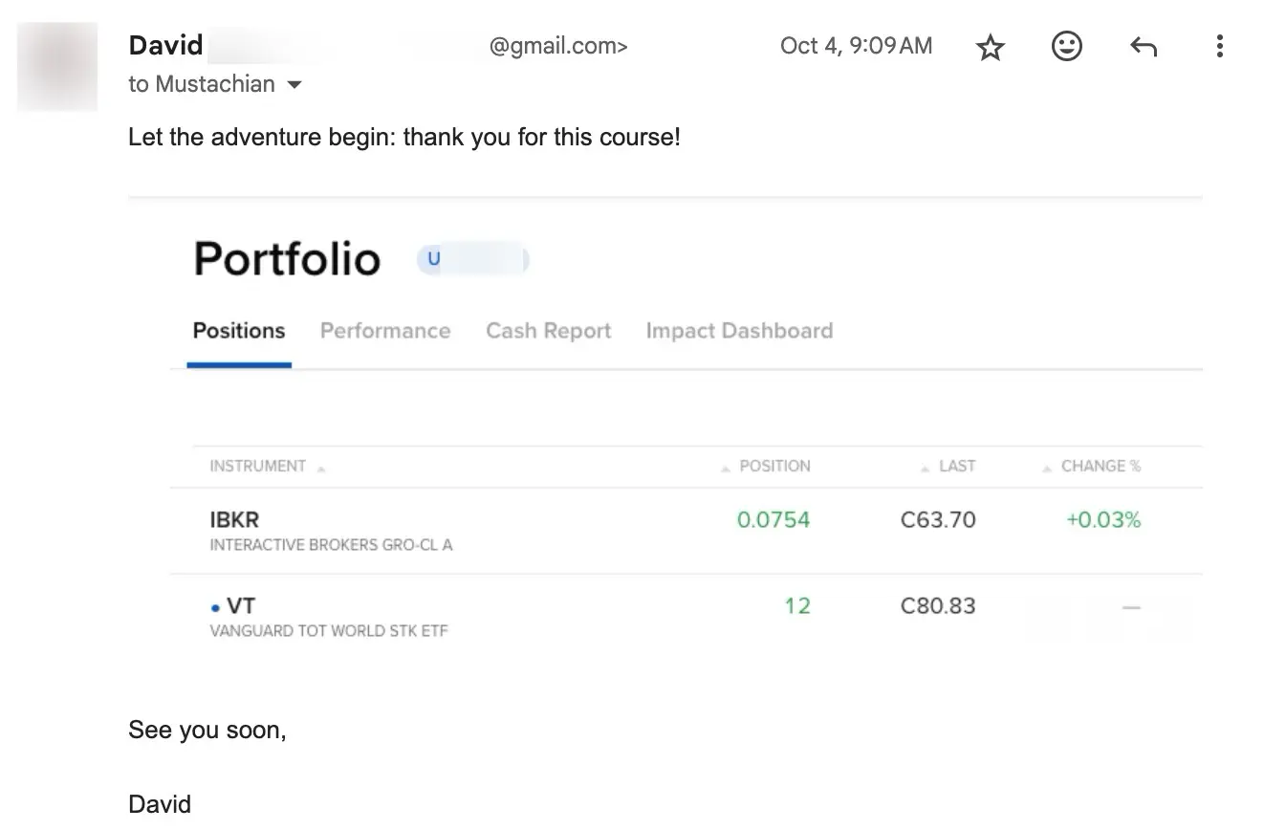Click the blue dot next to VT
This screenshot has height=830, width=1264.
[x=215, y=608]
